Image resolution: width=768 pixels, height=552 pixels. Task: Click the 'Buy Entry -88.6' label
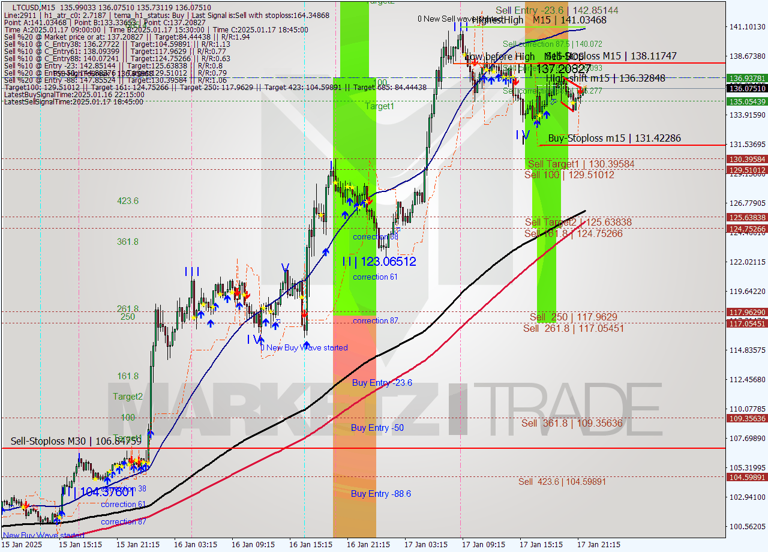(x=380, y=494)
